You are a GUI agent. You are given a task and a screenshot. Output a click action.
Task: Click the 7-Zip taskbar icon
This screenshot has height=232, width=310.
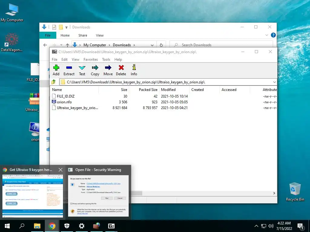[111, 226]
